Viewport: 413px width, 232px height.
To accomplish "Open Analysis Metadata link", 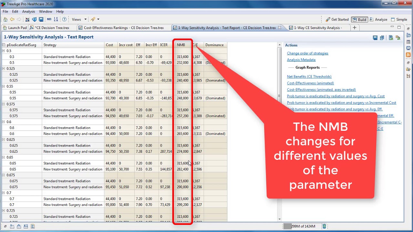I will (301, 60).
